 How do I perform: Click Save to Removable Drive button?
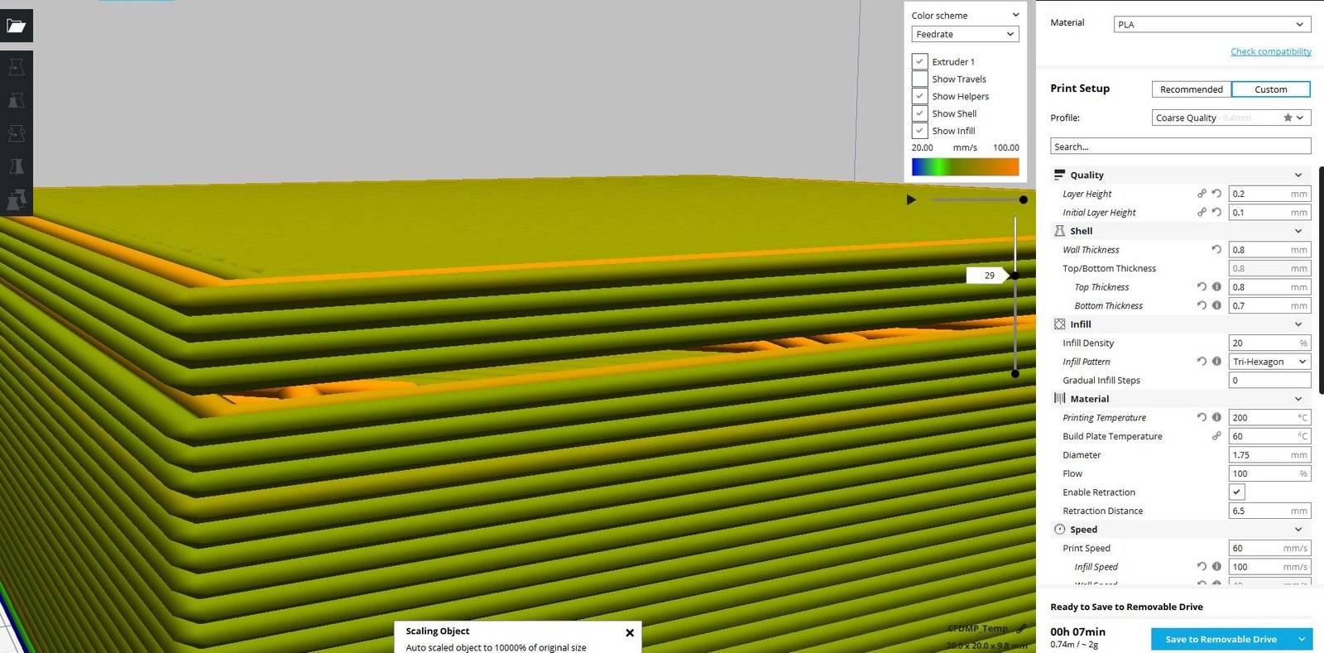pyautogui.click(x=1221, y=639)
